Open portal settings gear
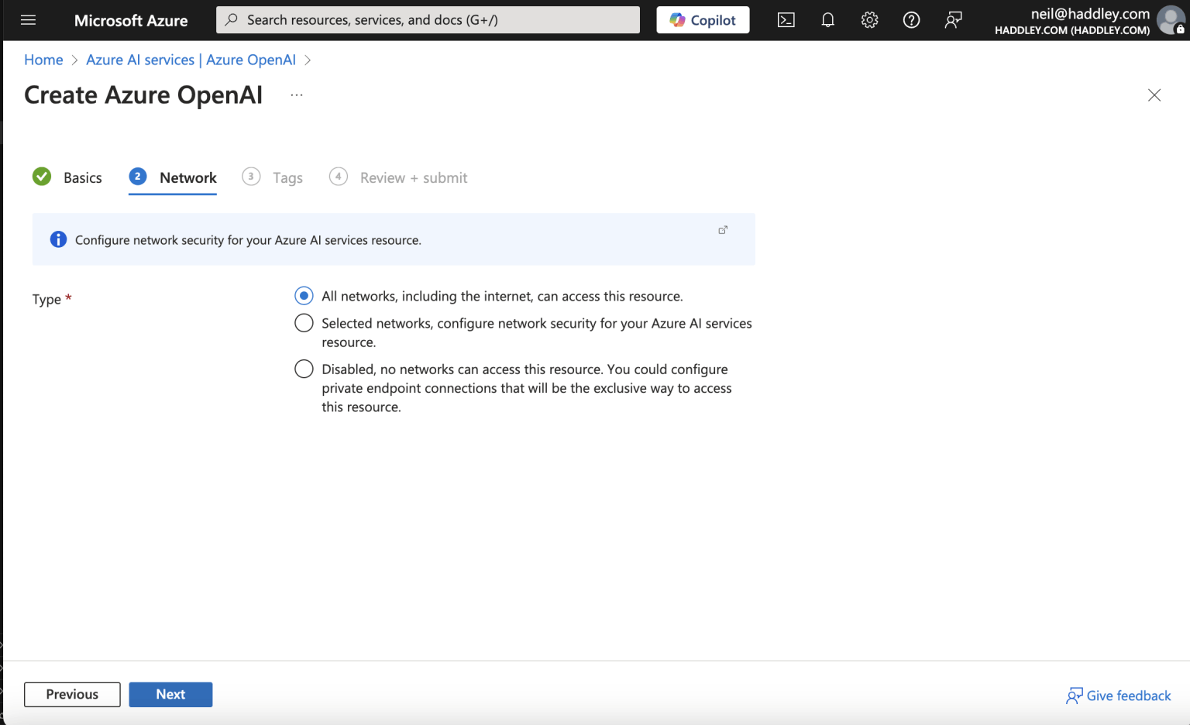 click(869, 20)
